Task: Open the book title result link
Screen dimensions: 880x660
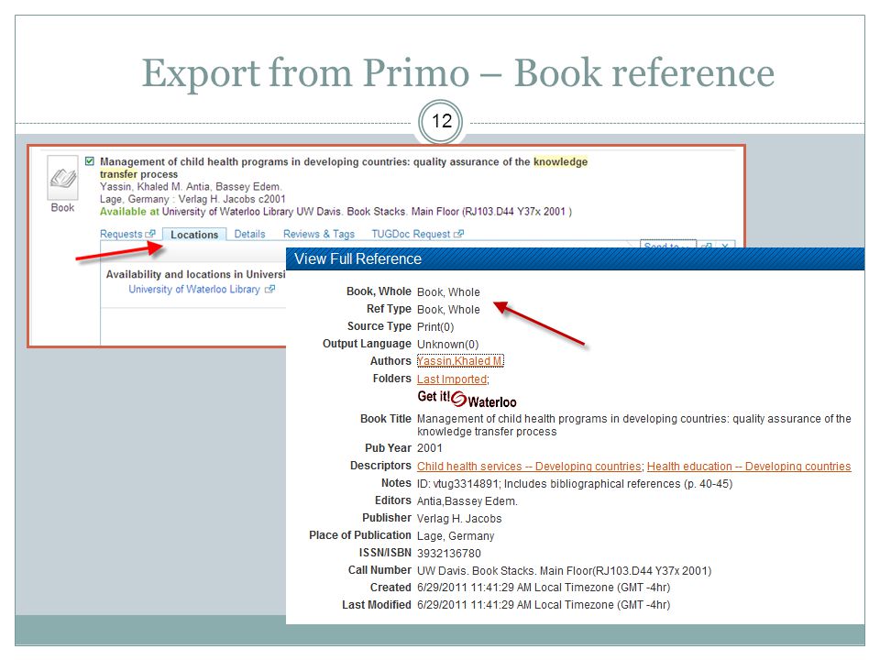Action: (x=344, y=168)
